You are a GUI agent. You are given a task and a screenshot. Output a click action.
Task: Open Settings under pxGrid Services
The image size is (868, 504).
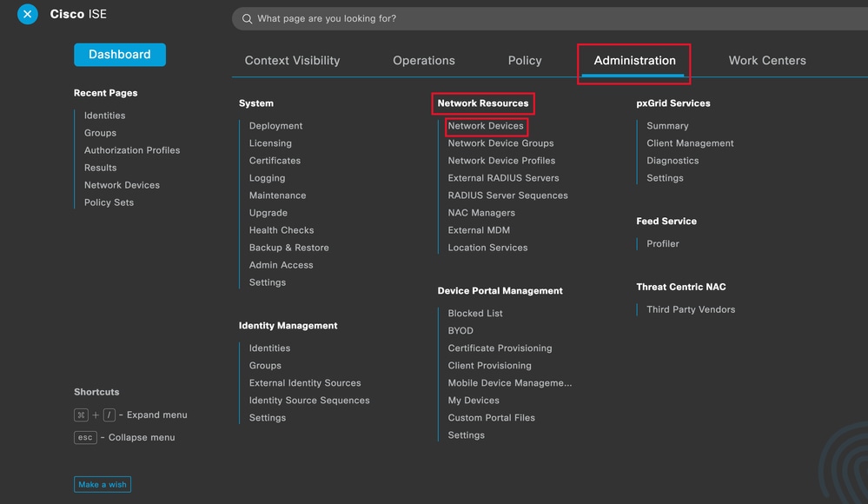click(665, 178)
